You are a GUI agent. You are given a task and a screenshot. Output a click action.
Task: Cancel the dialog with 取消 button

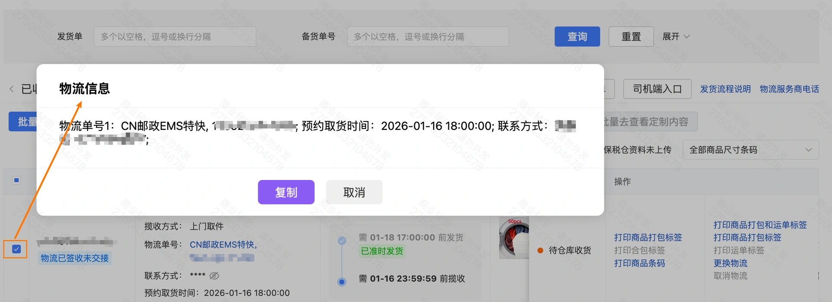coord(354,192)
